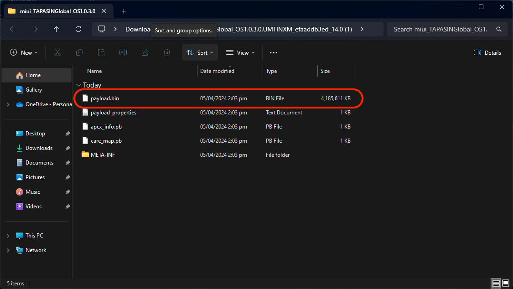Viewport: 513px width, 289px height.
Task: Click the Copy icon in toolbar
Action: [x=79, y=52]
